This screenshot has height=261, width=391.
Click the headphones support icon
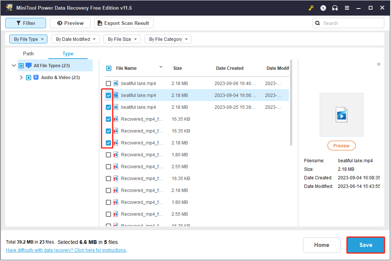point(335,7)
